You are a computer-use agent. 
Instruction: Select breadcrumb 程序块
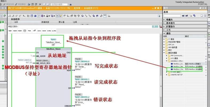77,8
